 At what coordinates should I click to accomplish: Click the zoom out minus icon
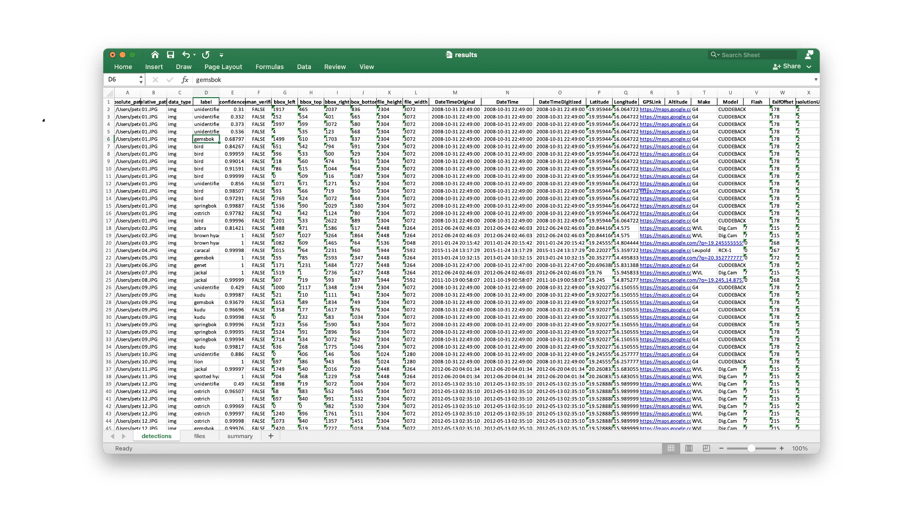tap(721, 449)
